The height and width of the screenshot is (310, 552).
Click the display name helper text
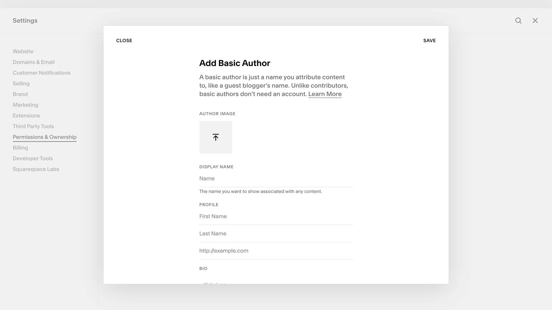point(261,191)
